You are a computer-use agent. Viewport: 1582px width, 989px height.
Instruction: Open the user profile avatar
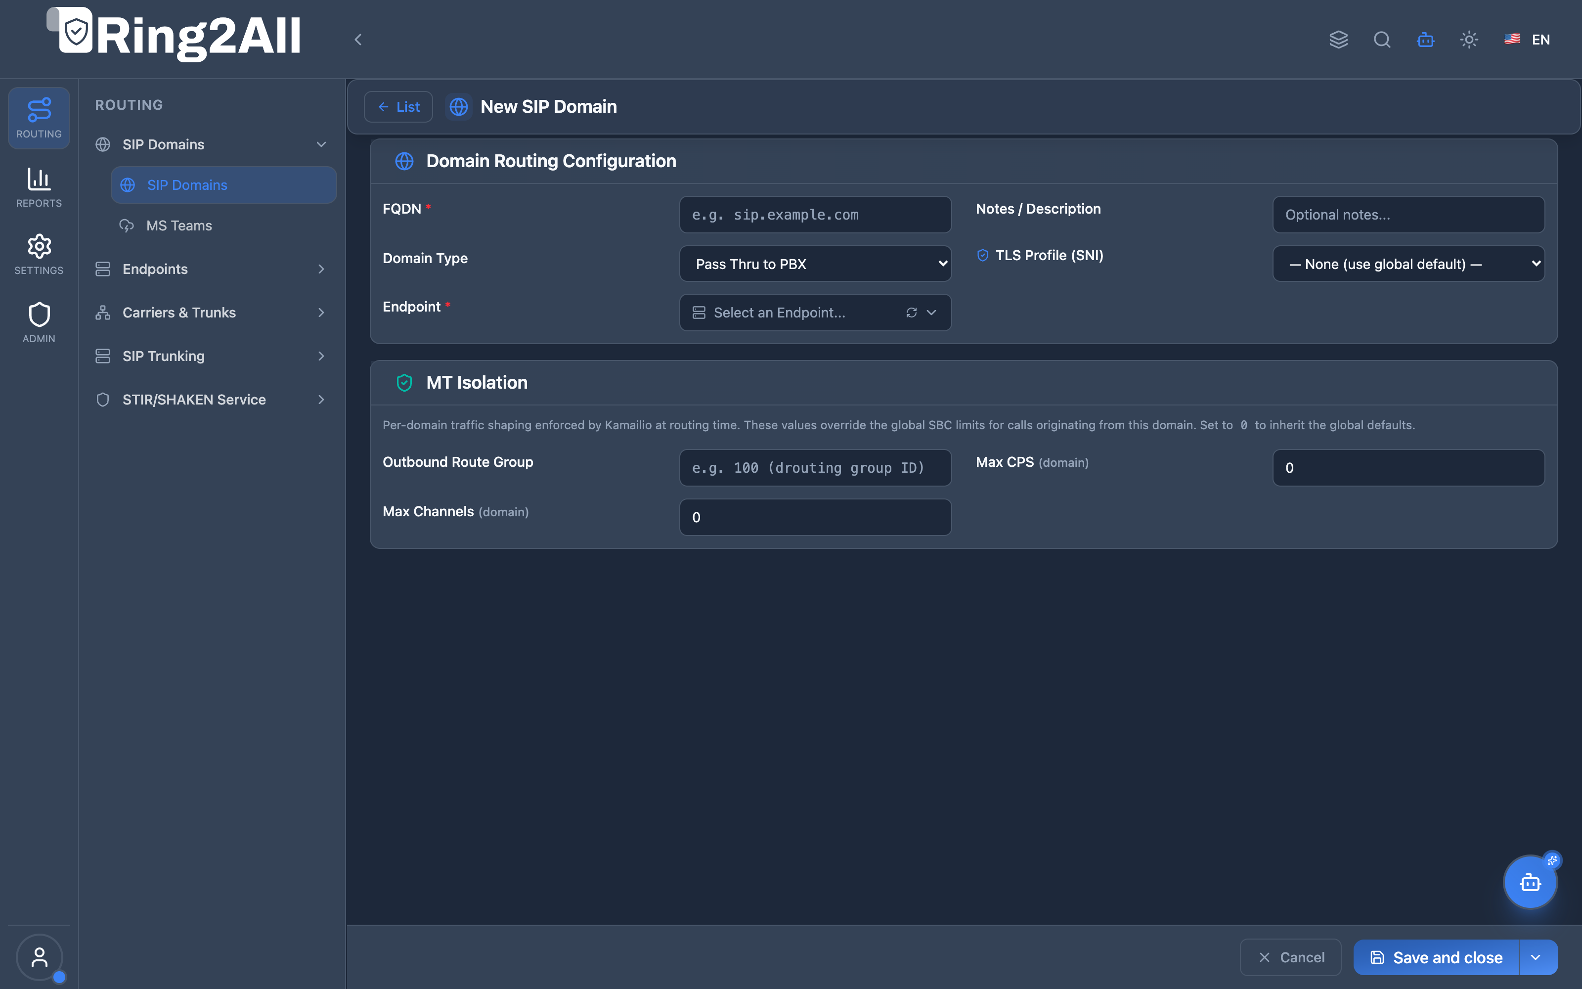click(x=39, y=958)
